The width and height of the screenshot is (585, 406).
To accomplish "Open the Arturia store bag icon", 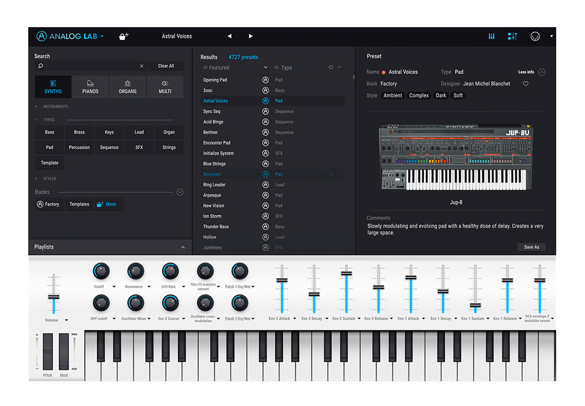I will tap(124, 36).
